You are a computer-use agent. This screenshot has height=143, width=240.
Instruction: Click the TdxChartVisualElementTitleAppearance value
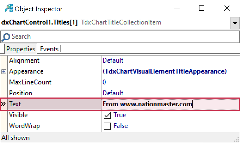[x=164, y=71]
